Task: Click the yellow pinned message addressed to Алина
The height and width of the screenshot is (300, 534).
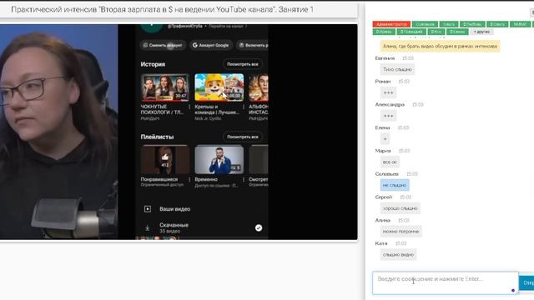Action: pos(440,46)
